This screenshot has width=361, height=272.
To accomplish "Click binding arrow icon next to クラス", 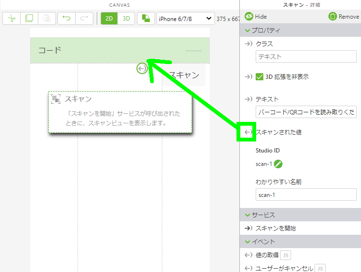I will (248, 44).
